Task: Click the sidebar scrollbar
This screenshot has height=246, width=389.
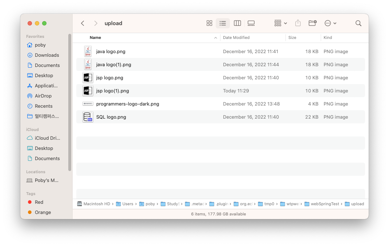Action: point(70,102)
